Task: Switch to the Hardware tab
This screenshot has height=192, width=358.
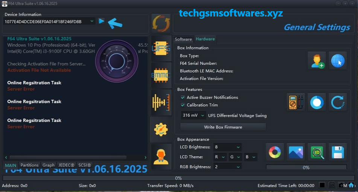Action: tap(205, 39)
